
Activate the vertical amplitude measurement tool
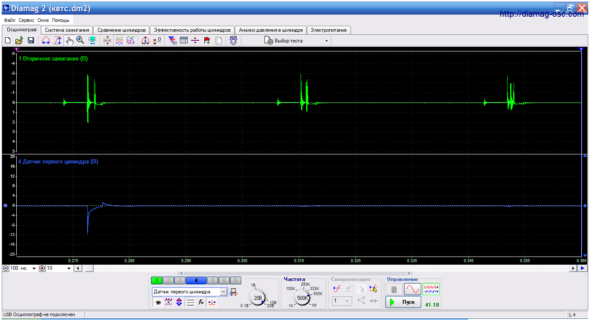(57, 41)
